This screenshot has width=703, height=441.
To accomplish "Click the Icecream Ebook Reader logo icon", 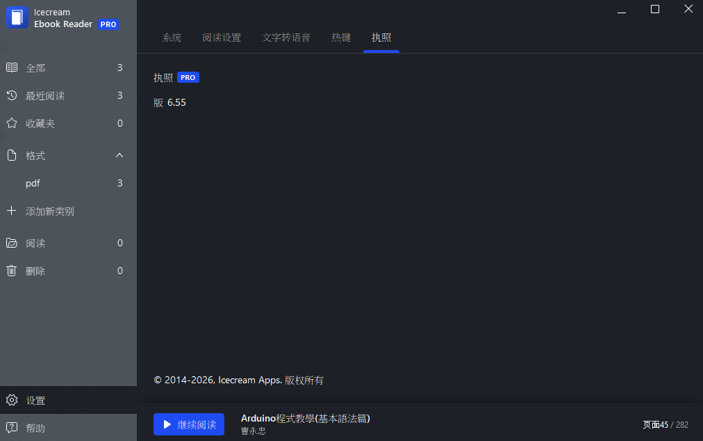I will pyautogui.click(x=17, y=17).
